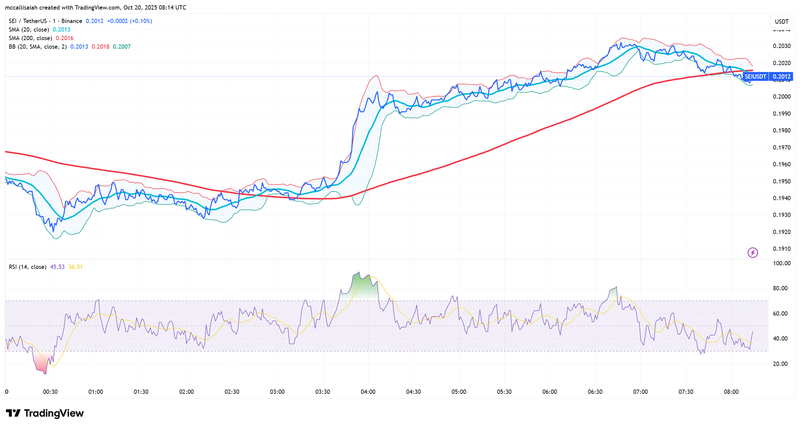Image resolution: width=800 pixels, height=428 pixels.
Task: Click the TradingView logo icon at bottom
Action: click(13, 413)
